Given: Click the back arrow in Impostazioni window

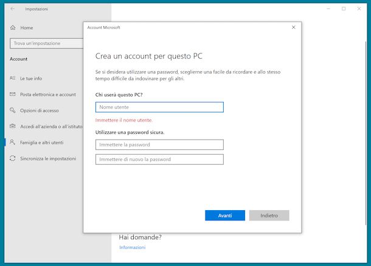Looking at the screenshot, I should [13, 9].
